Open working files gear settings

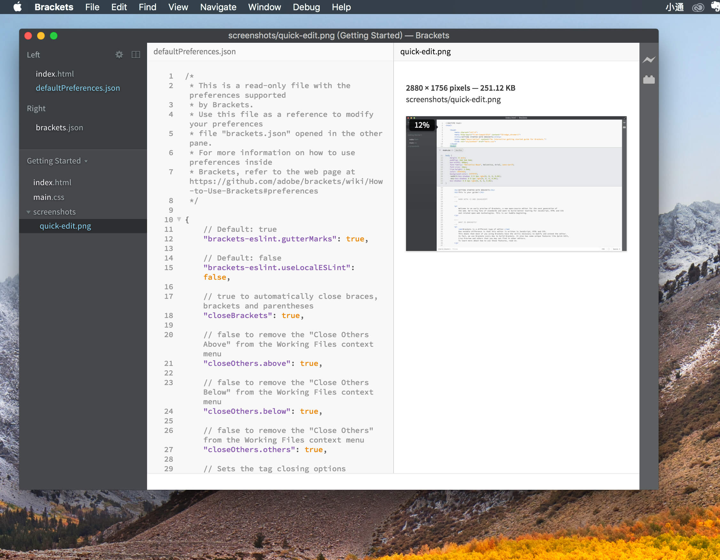tap(119, 55)
